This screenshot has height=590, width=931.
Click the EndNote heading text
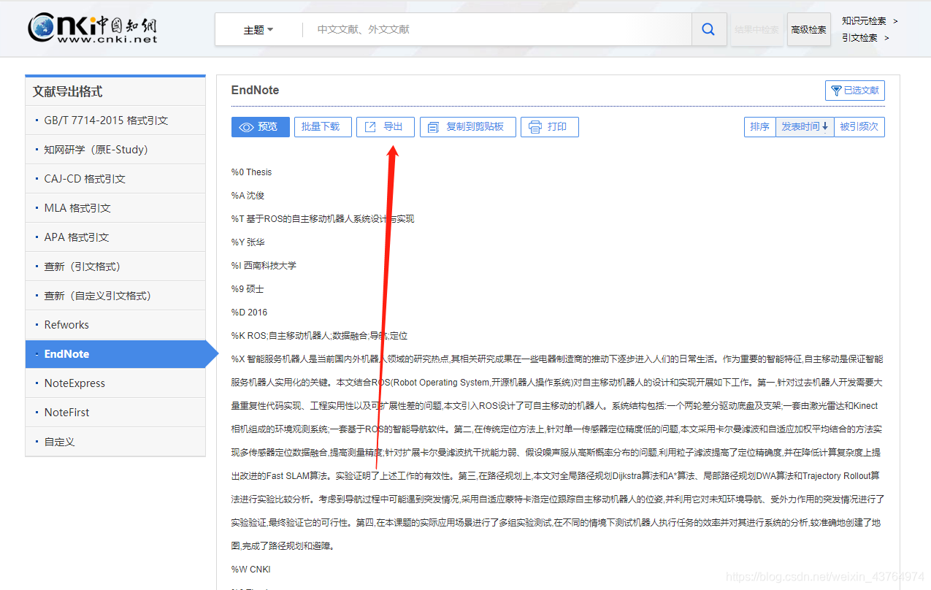coord(255,91)
